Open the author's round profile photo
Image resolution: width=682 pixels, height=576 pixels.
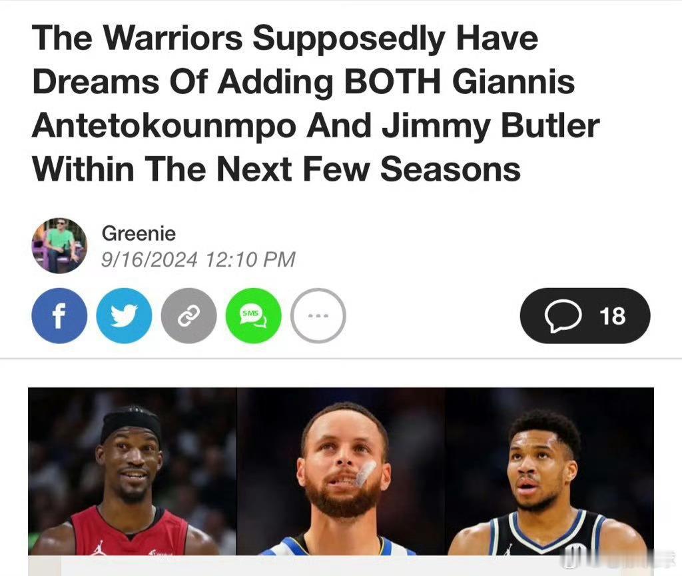click(59, 245)
